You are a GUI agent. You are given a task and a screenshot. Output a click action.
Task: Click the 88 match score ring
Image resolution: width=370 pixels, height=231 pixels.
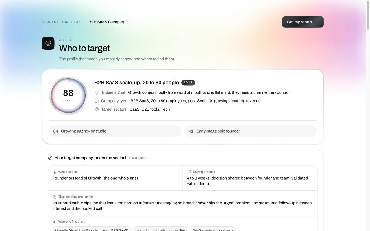point(68,96)
